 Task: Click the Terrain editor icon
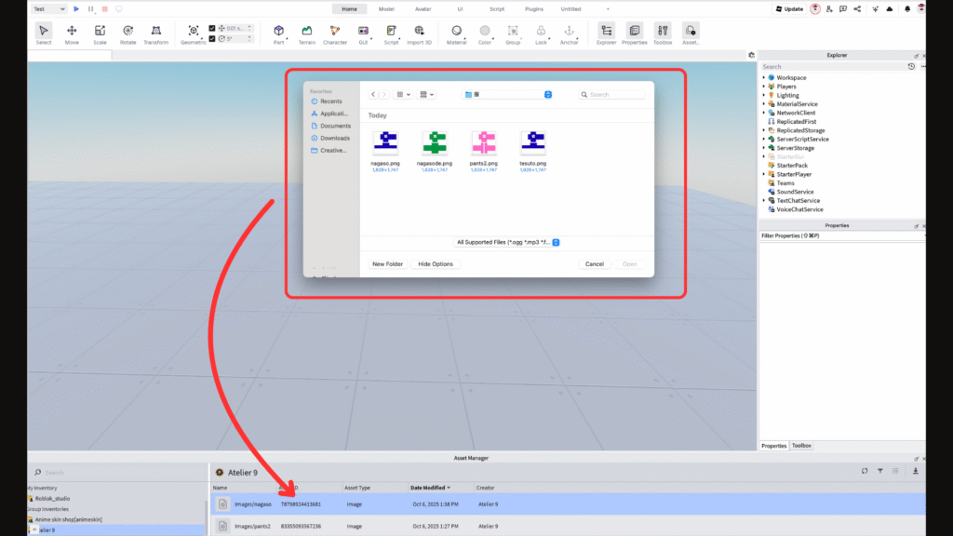tap(306, 33)
